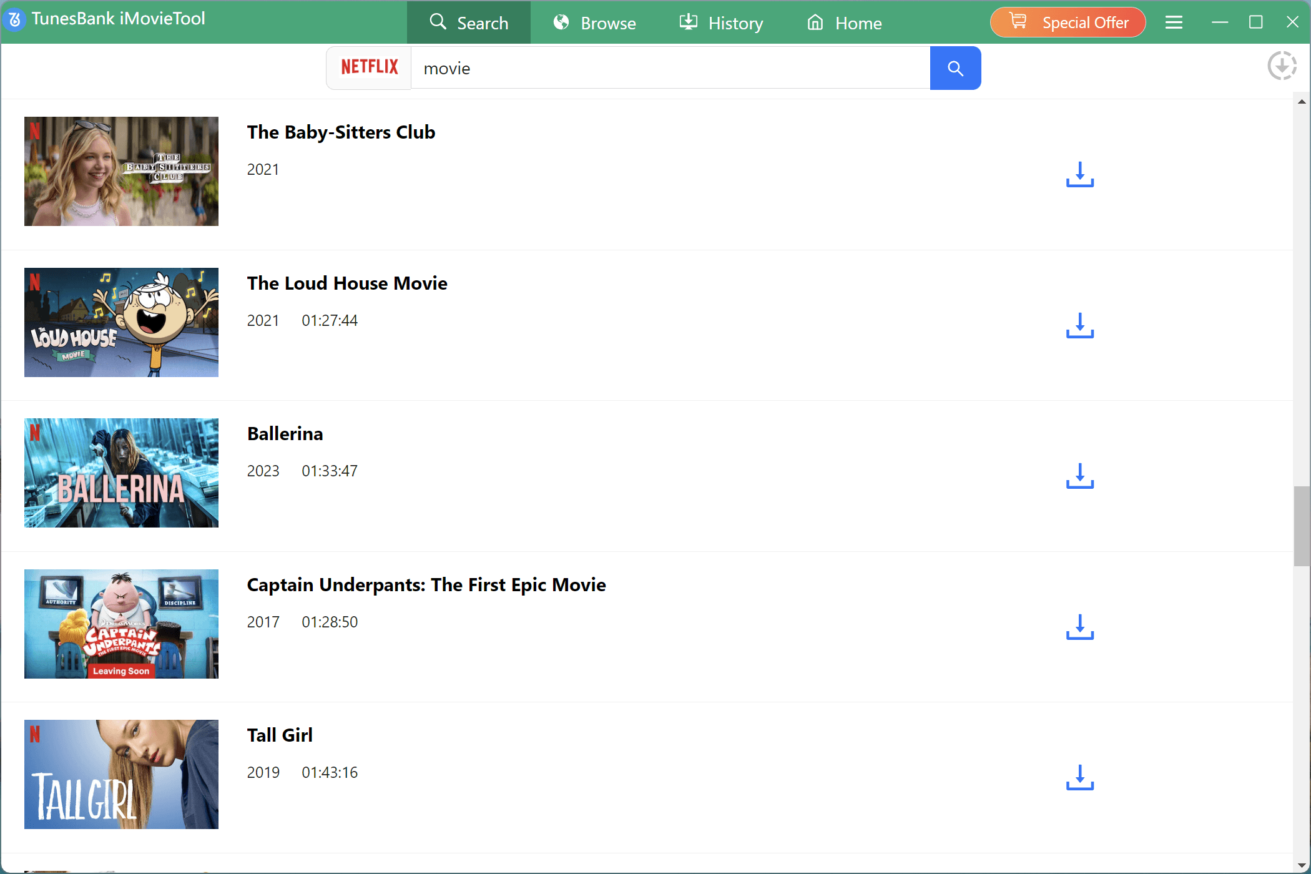This screenshot has height=874, width=1311.
Task: Click the duration 01:27:44
Action: [x=330, y=320]
